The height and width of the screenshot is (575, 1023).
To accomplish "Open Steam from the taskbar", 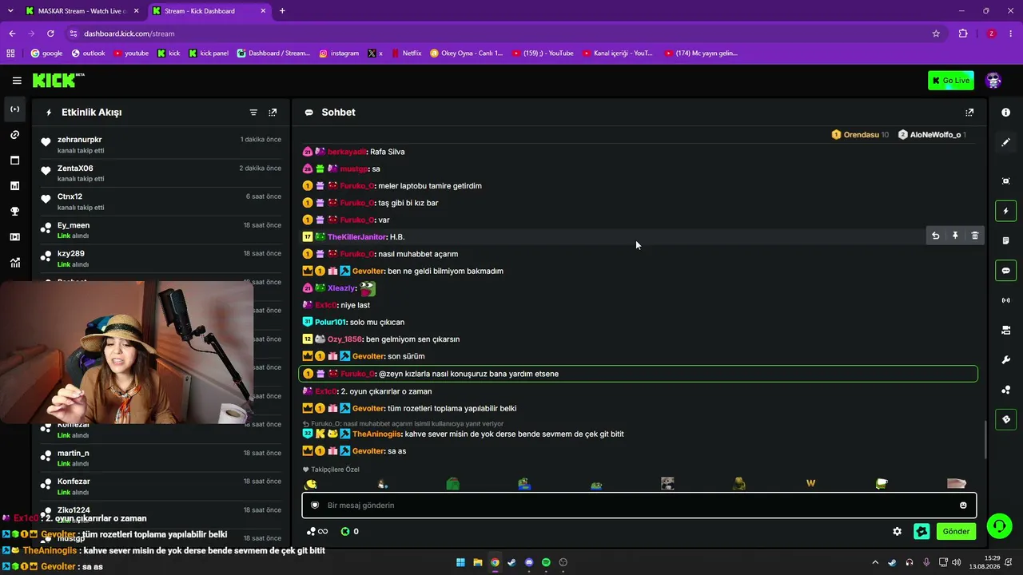I will click(511, 562).
